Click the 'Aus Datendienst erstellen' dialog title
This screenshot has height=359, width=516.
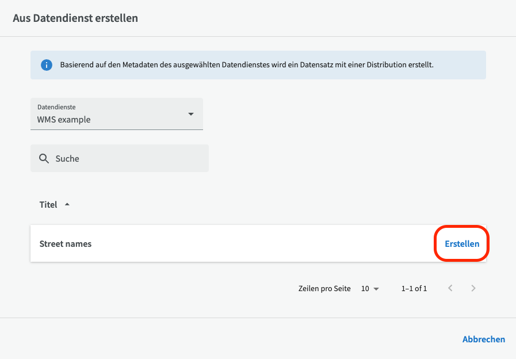coord(75,18)
